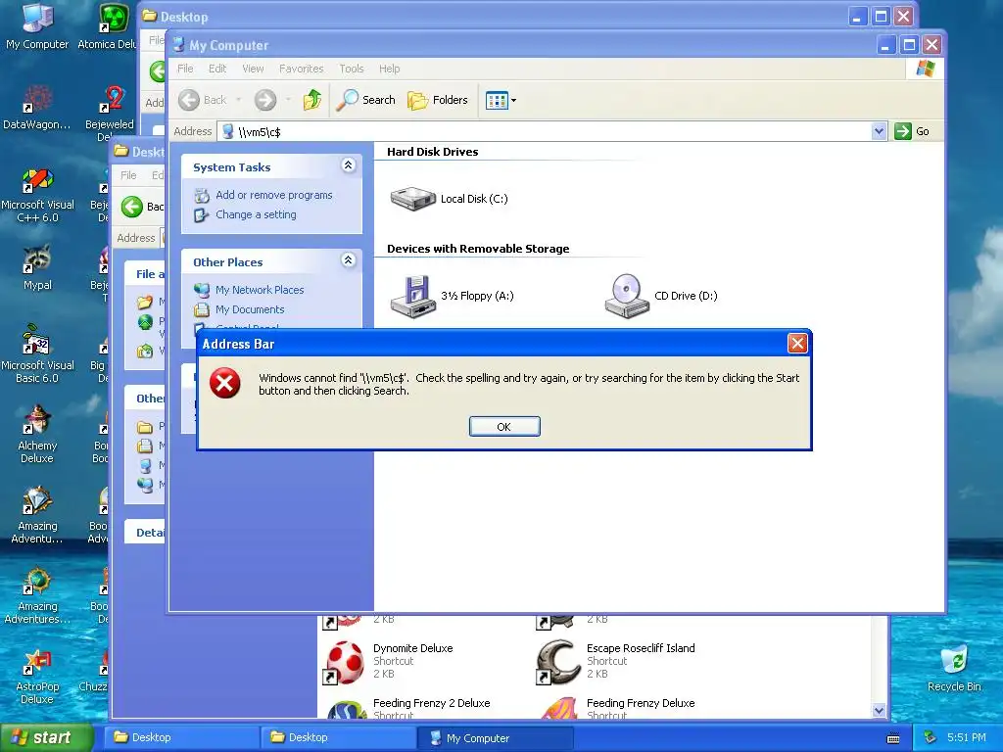Collapse the System Tasks panel
This screenshot has width=1003, height=752.
point(348,165)
